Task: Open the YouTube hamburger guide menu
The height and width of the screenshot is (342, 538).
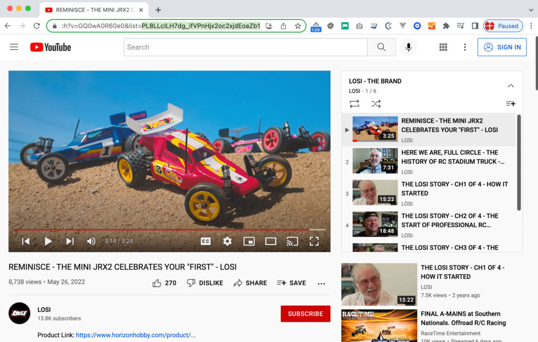Action: point(14,47)
